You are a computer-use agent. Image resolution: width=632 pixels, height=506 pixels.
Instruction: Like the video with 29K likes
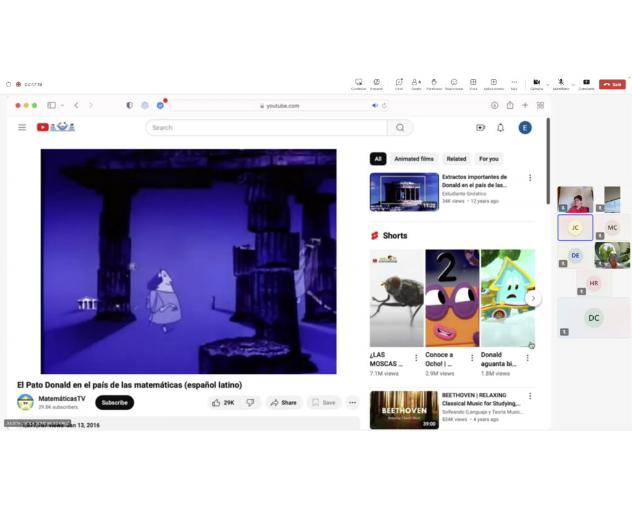coord(223,402)
